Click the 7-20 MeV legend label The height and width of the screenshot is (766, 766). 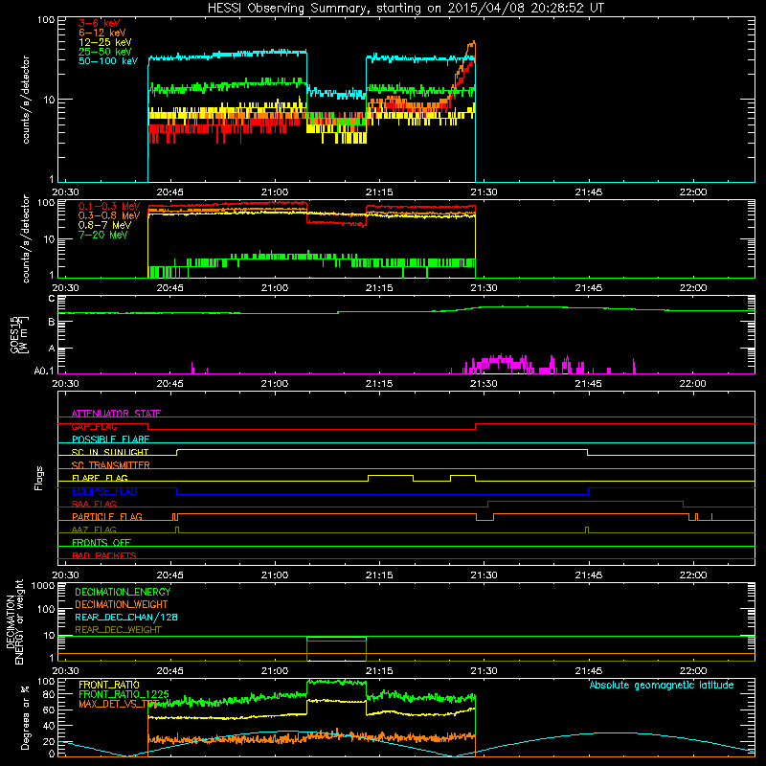(102, 235)
